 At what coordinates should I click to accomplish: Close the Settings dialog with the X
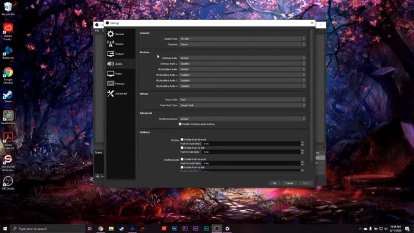point(312,23)
